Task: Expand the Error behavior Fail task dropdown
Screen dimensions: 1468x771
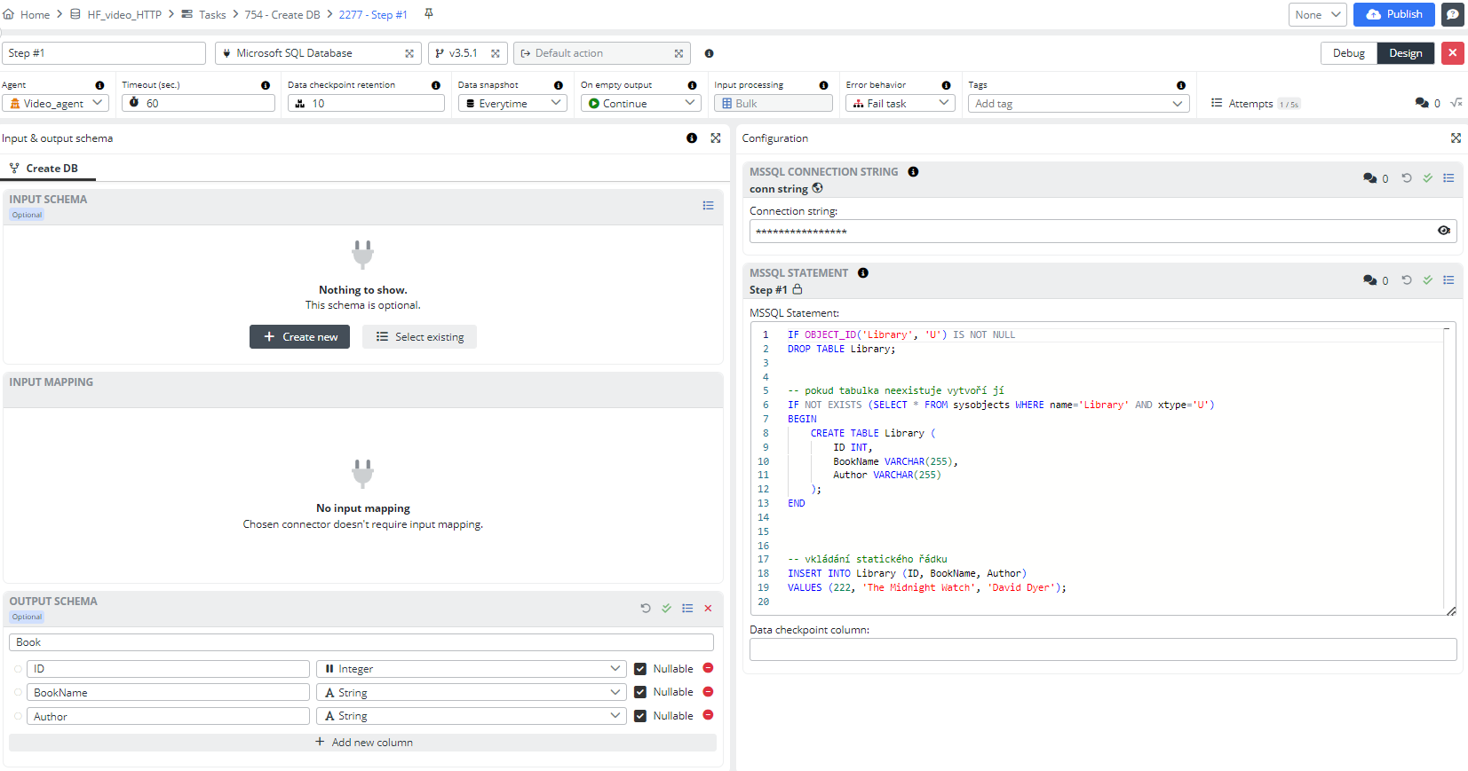Action: 900,104
